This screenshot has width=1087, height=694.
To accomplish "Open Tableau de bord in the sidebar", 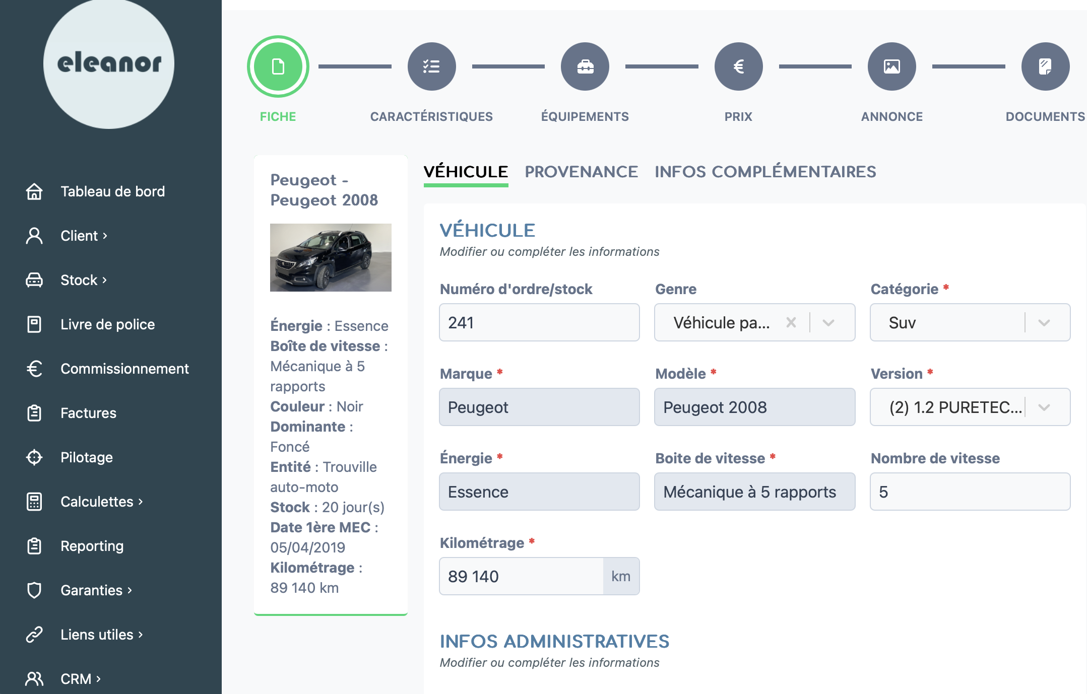I will tap(113, 191).
